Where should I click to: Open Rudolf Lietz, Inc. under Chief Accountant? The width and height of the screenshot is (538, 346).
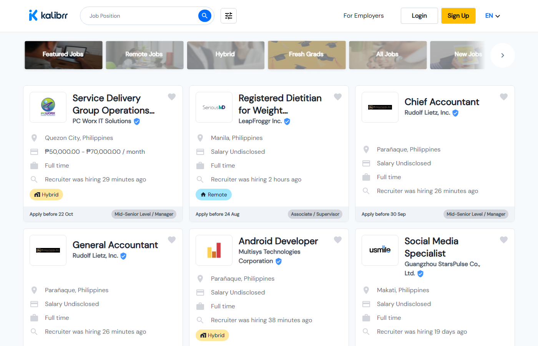[427, 113]
